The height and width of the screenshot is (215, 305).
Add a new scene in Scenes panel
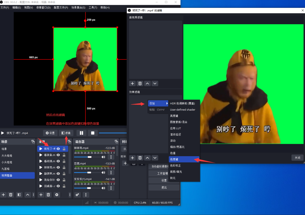pyautogui.click(x=3, y=195)
